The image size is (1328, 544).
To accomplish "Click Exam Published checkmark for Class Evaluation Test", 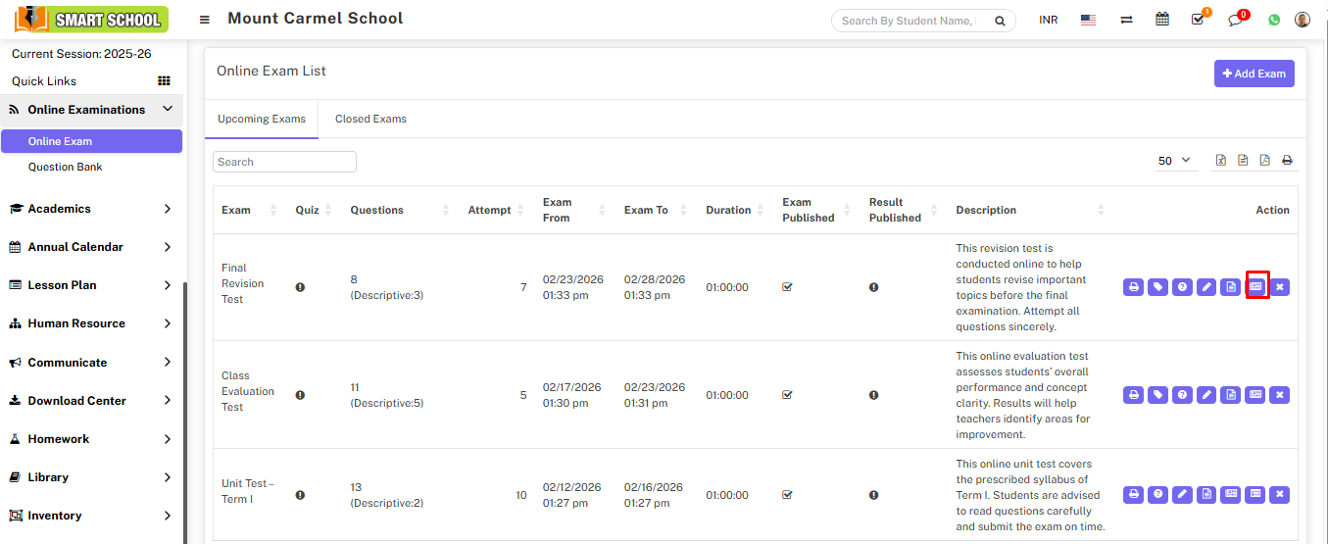I will [787, 395].
